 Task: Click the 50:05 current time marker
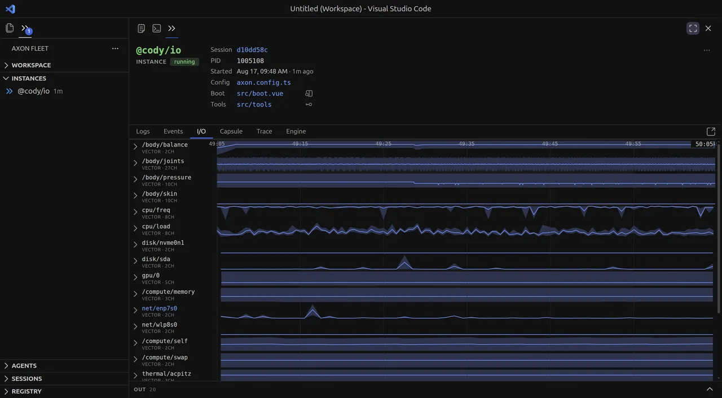[704, 144]
